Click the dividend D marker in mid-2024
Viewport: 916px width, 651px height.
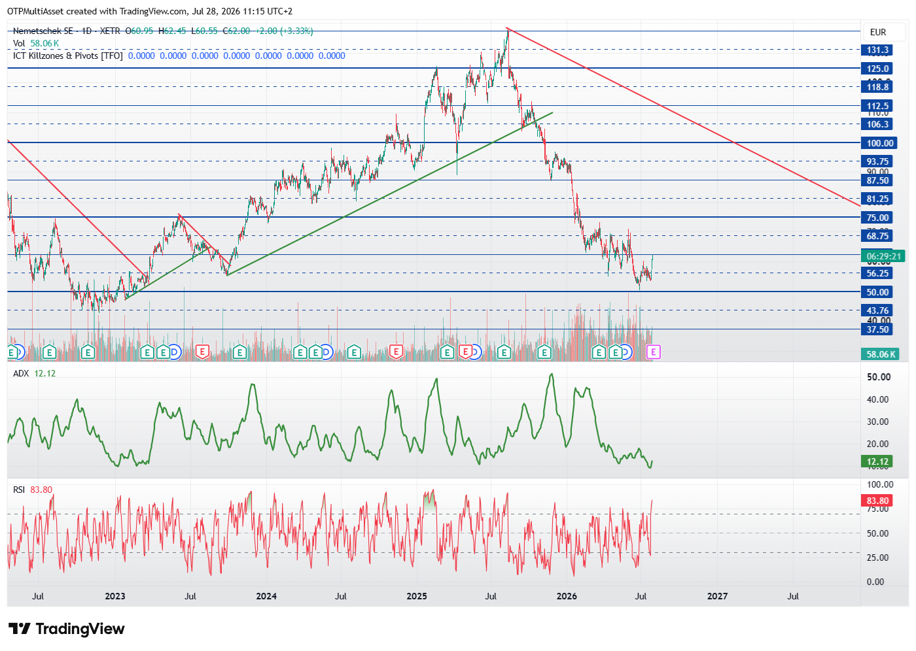click(326, 352)
